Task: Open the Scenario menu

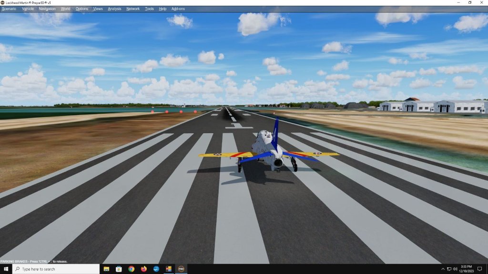Action: [x=9, y=9]
